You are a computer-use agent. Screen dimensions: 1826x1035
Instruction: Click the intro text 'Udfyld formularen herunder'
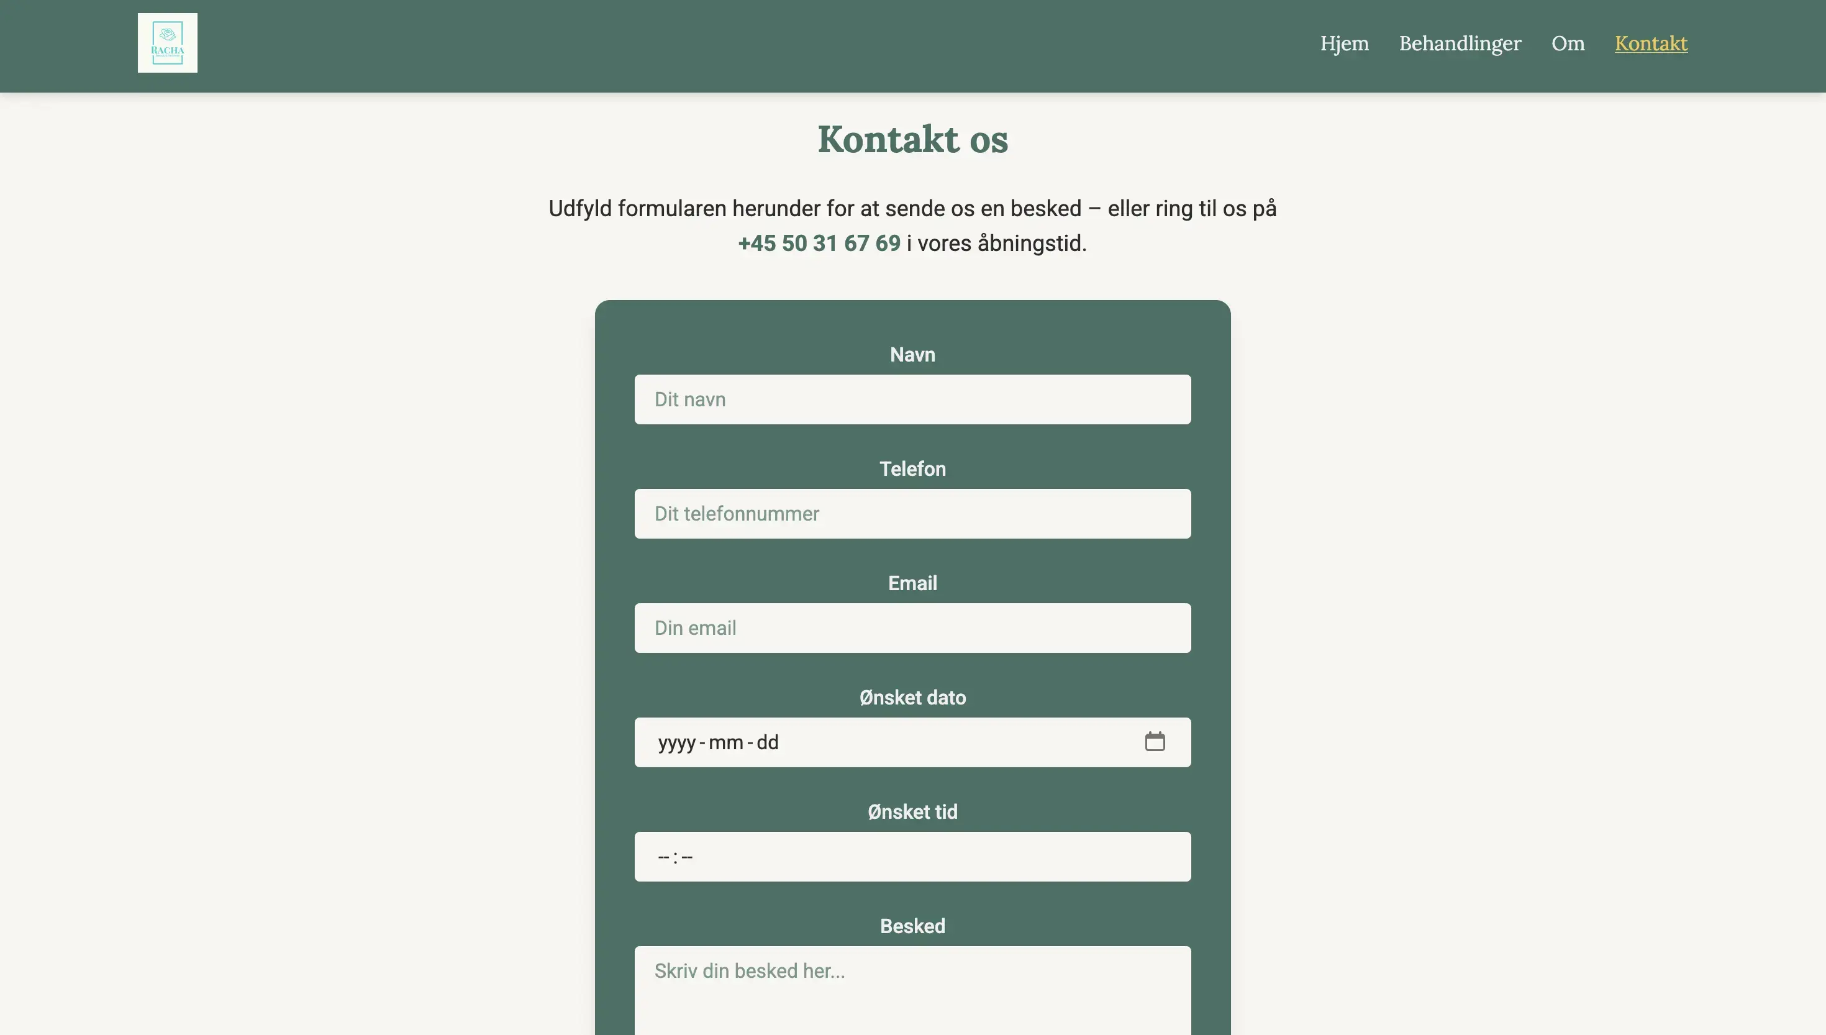[683, 209]
